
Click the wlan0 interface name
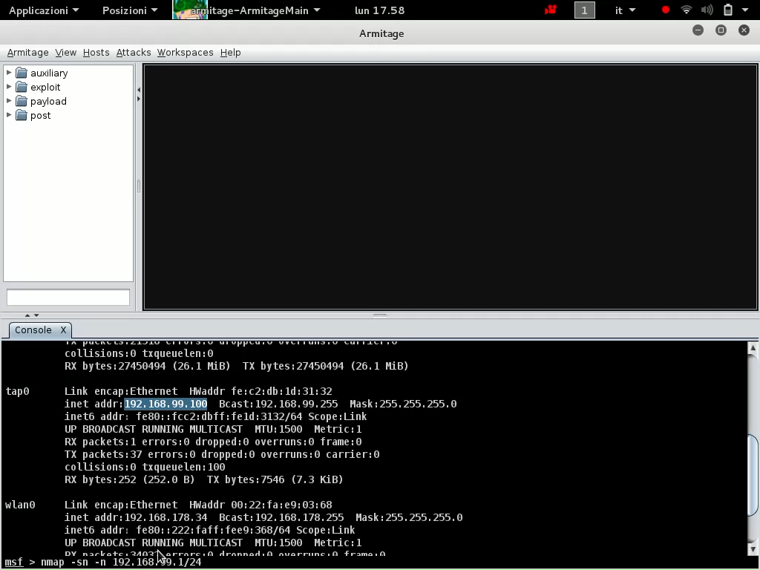tap(20, 505)
